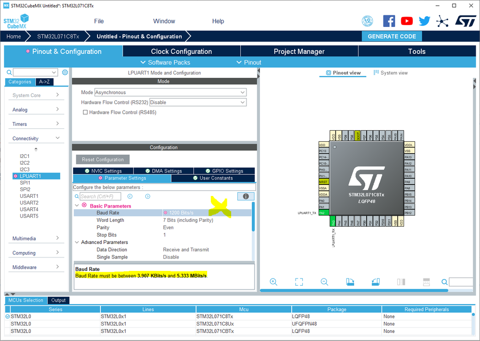Click the Baud Rate 1200 Bits/s value
This screenshot has height=341, width=480.
click(x=181, y=213)
